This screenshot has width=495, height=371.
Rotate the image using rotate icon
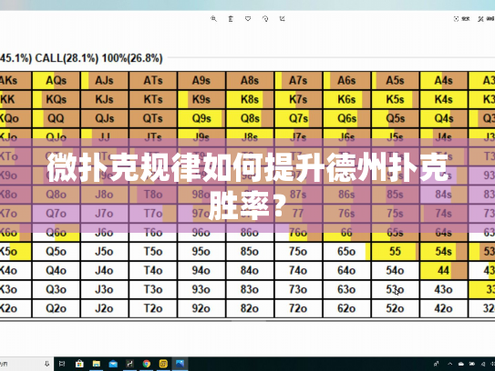tap(265, 19)
